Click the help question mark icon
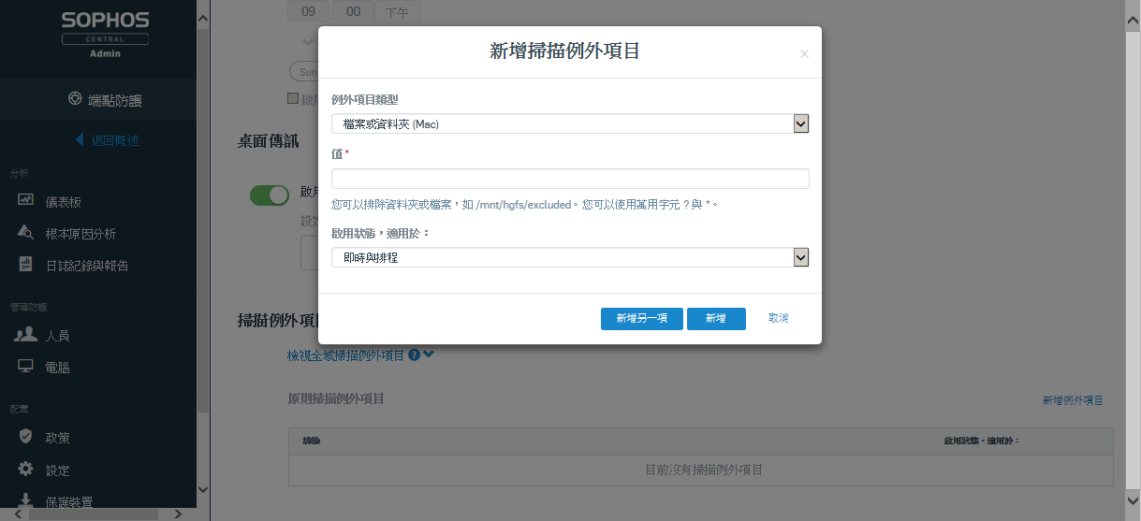Screen dimensions: 1141x521 coord(413,355)
